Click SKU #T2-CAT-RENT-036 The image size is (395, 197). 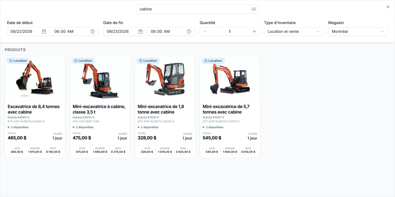point(86,121)
